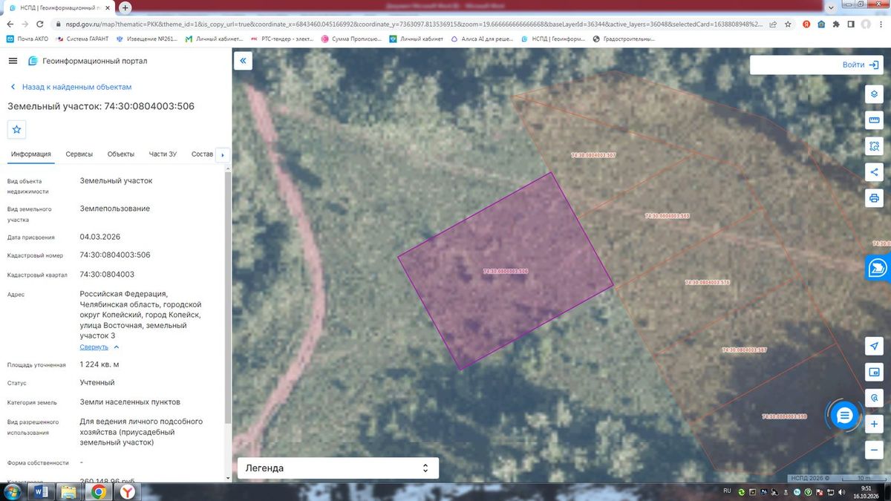Go to my location on the map
The width and height of the screenshot is (891, 501).
874,347
